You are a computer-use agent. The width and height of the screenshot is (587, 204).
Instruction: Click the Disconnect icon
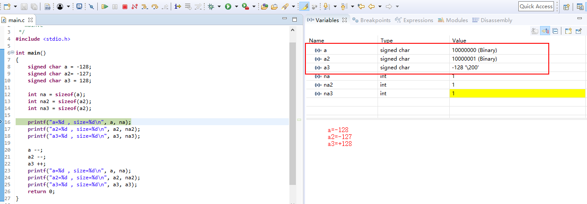click(x=135, y=6)
